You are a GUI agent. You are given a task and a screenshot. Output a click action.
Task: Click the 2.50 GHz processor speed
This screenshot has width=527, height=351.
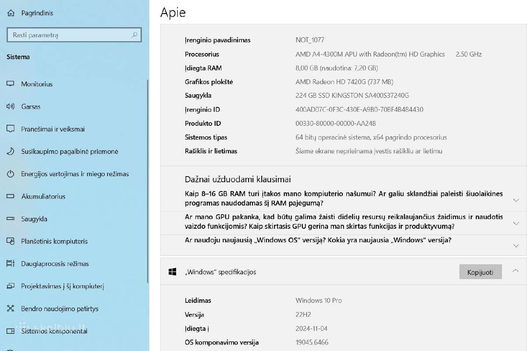tap(469, 54)
